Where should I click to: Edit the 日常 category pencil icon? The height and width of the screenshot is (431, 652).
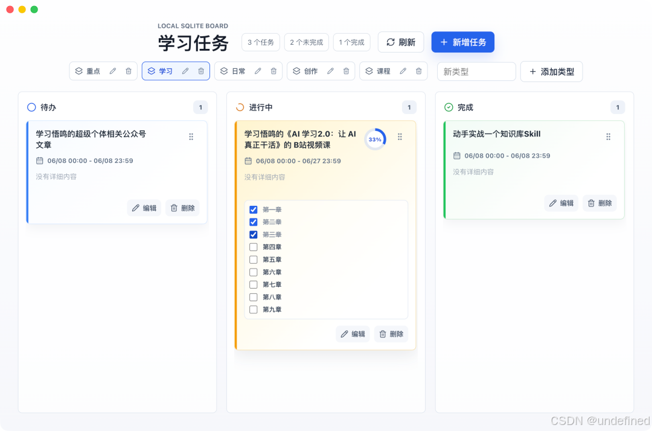pos(258,71)
